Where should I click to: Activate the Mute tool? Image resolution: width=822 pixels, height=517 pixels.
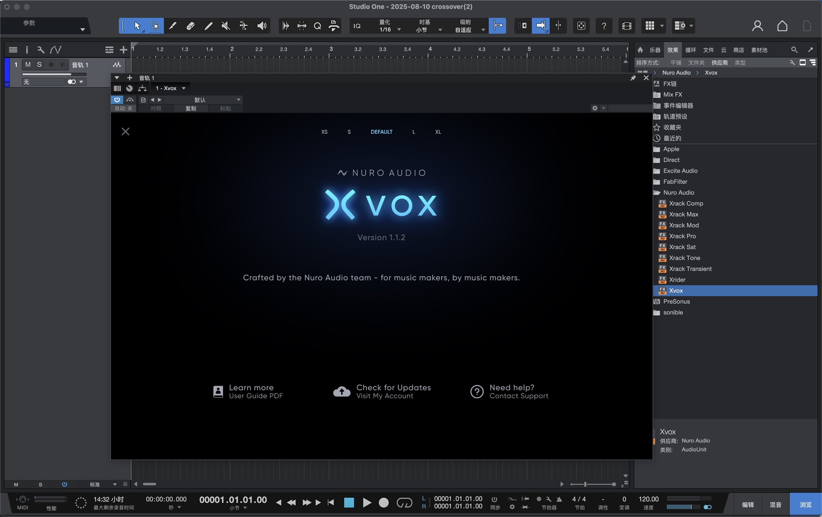(x=226, y=26)
